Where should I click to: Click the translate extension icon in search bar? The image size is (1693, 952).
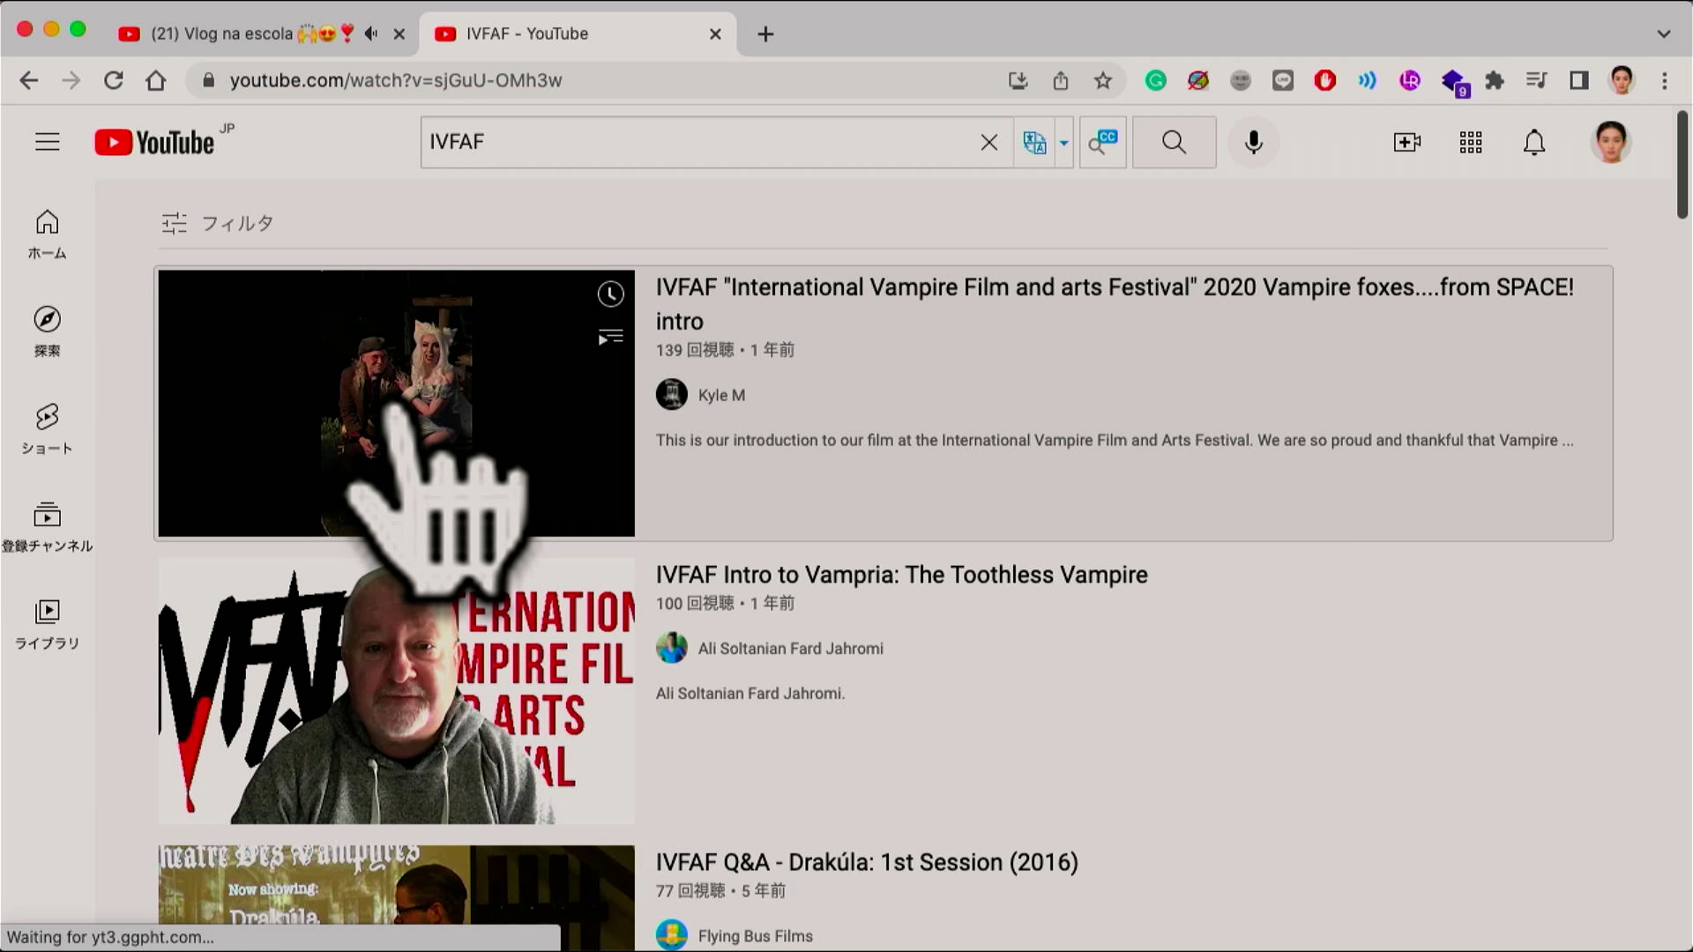(1034, 142)
